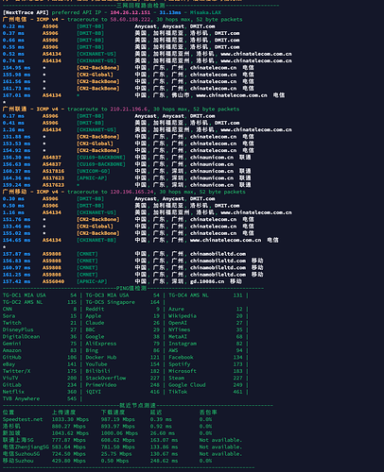Click the TVB Anywhere ping entry

coord(40,398)
